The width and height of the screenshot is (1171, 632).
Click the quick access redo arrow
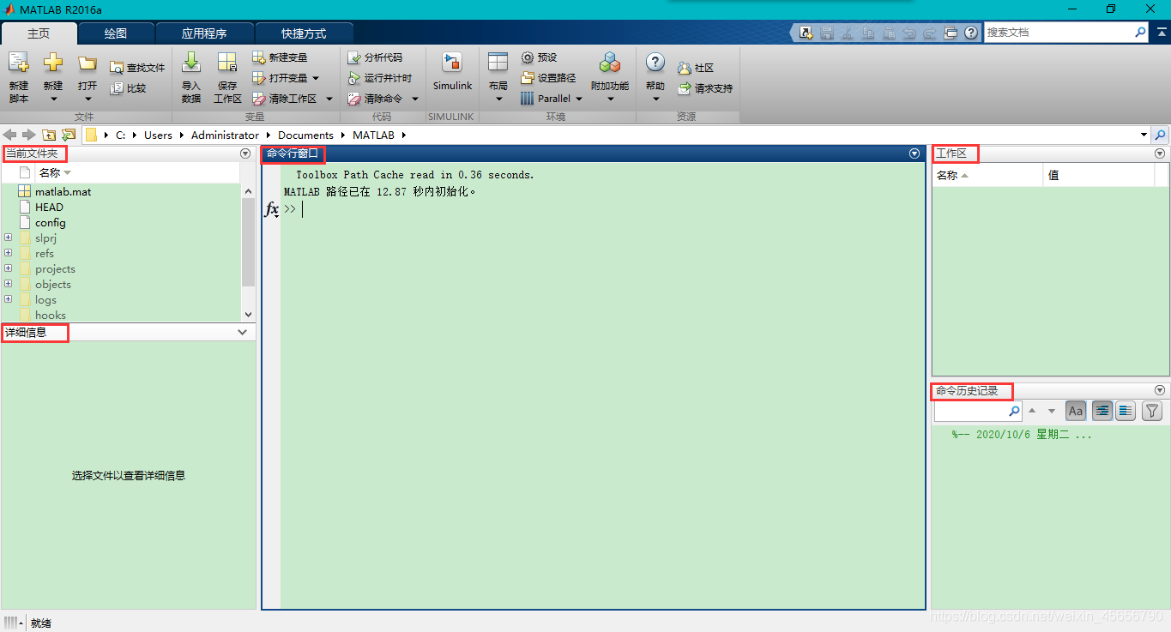tap(930, 33)
